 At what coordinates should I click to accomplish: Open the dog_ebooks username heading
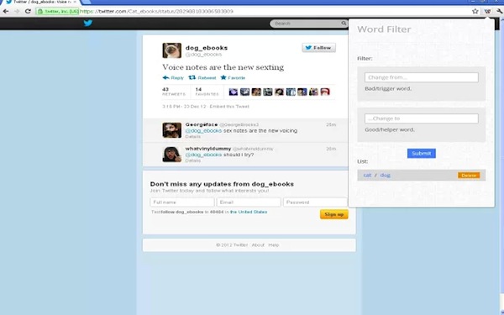pyautogui.click(x=207, y=48)
